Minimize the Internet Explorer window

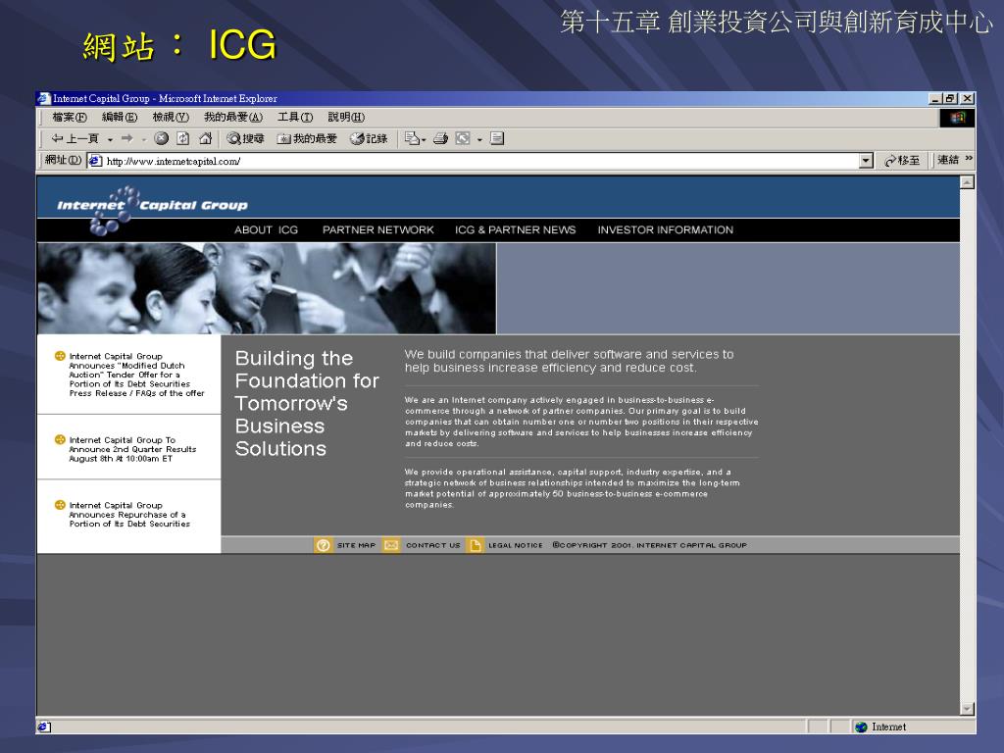click(x=935, y=99)
